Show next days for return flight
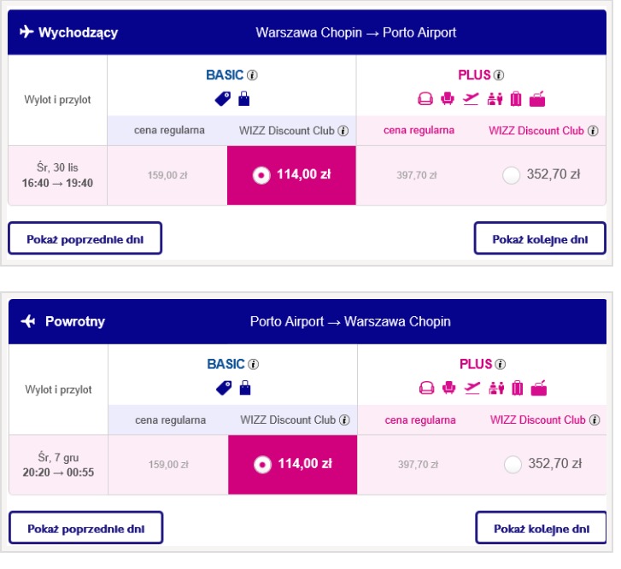Viewport: 621px width, 569px height. tap(542, 528)
